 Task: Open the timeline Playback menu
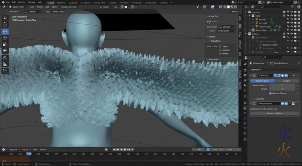(x=14, y=150)
